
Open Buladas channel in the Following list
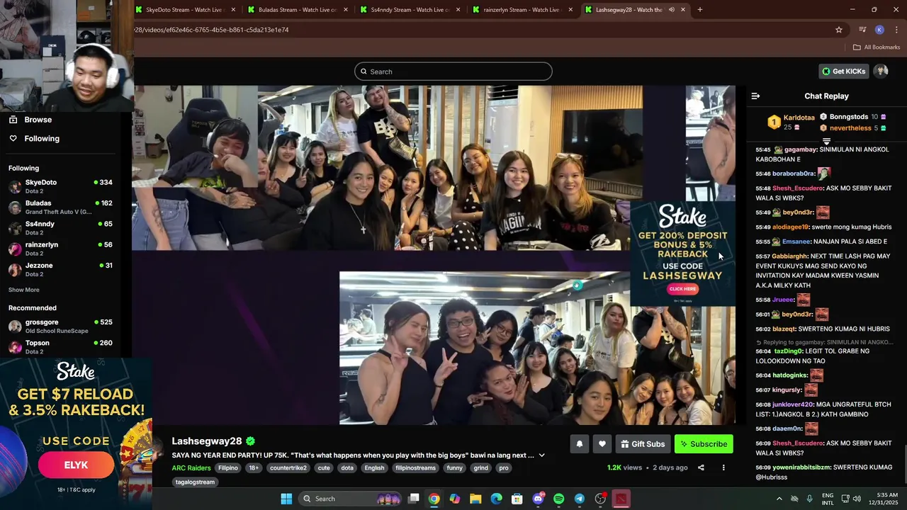click(61, 207)
